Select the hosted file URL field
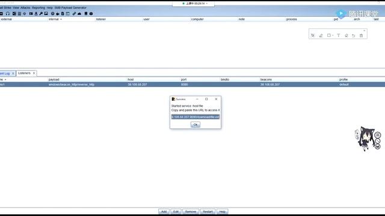This screenshot has height=216, width=385. point(196,117)
